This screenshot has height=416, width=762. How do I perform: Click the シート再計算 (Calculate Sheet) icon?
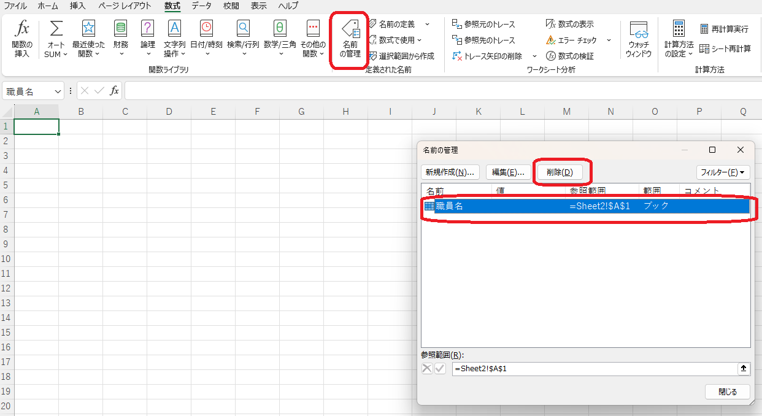[725, 47]
